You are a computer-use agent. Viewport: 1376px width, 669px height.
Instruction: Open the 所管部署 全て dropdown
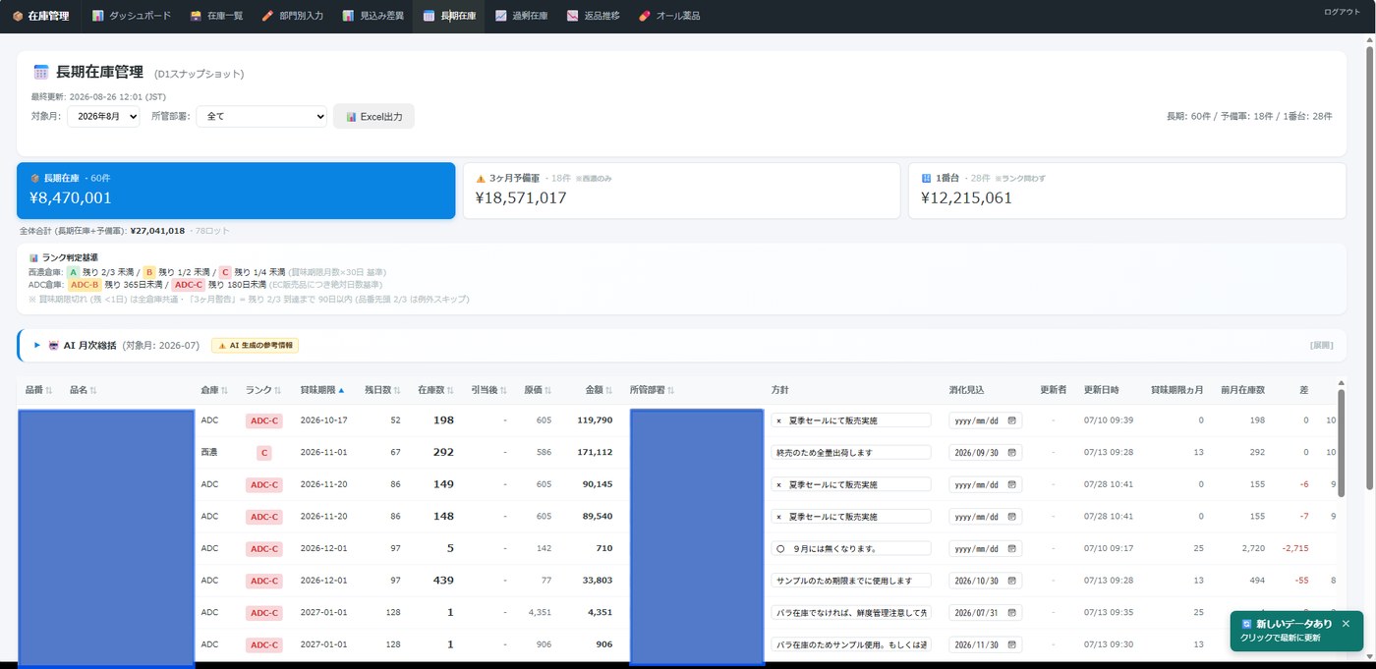(261, 116)
